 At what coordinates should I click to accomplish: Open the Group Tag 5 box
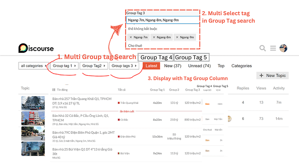(192, 57)
